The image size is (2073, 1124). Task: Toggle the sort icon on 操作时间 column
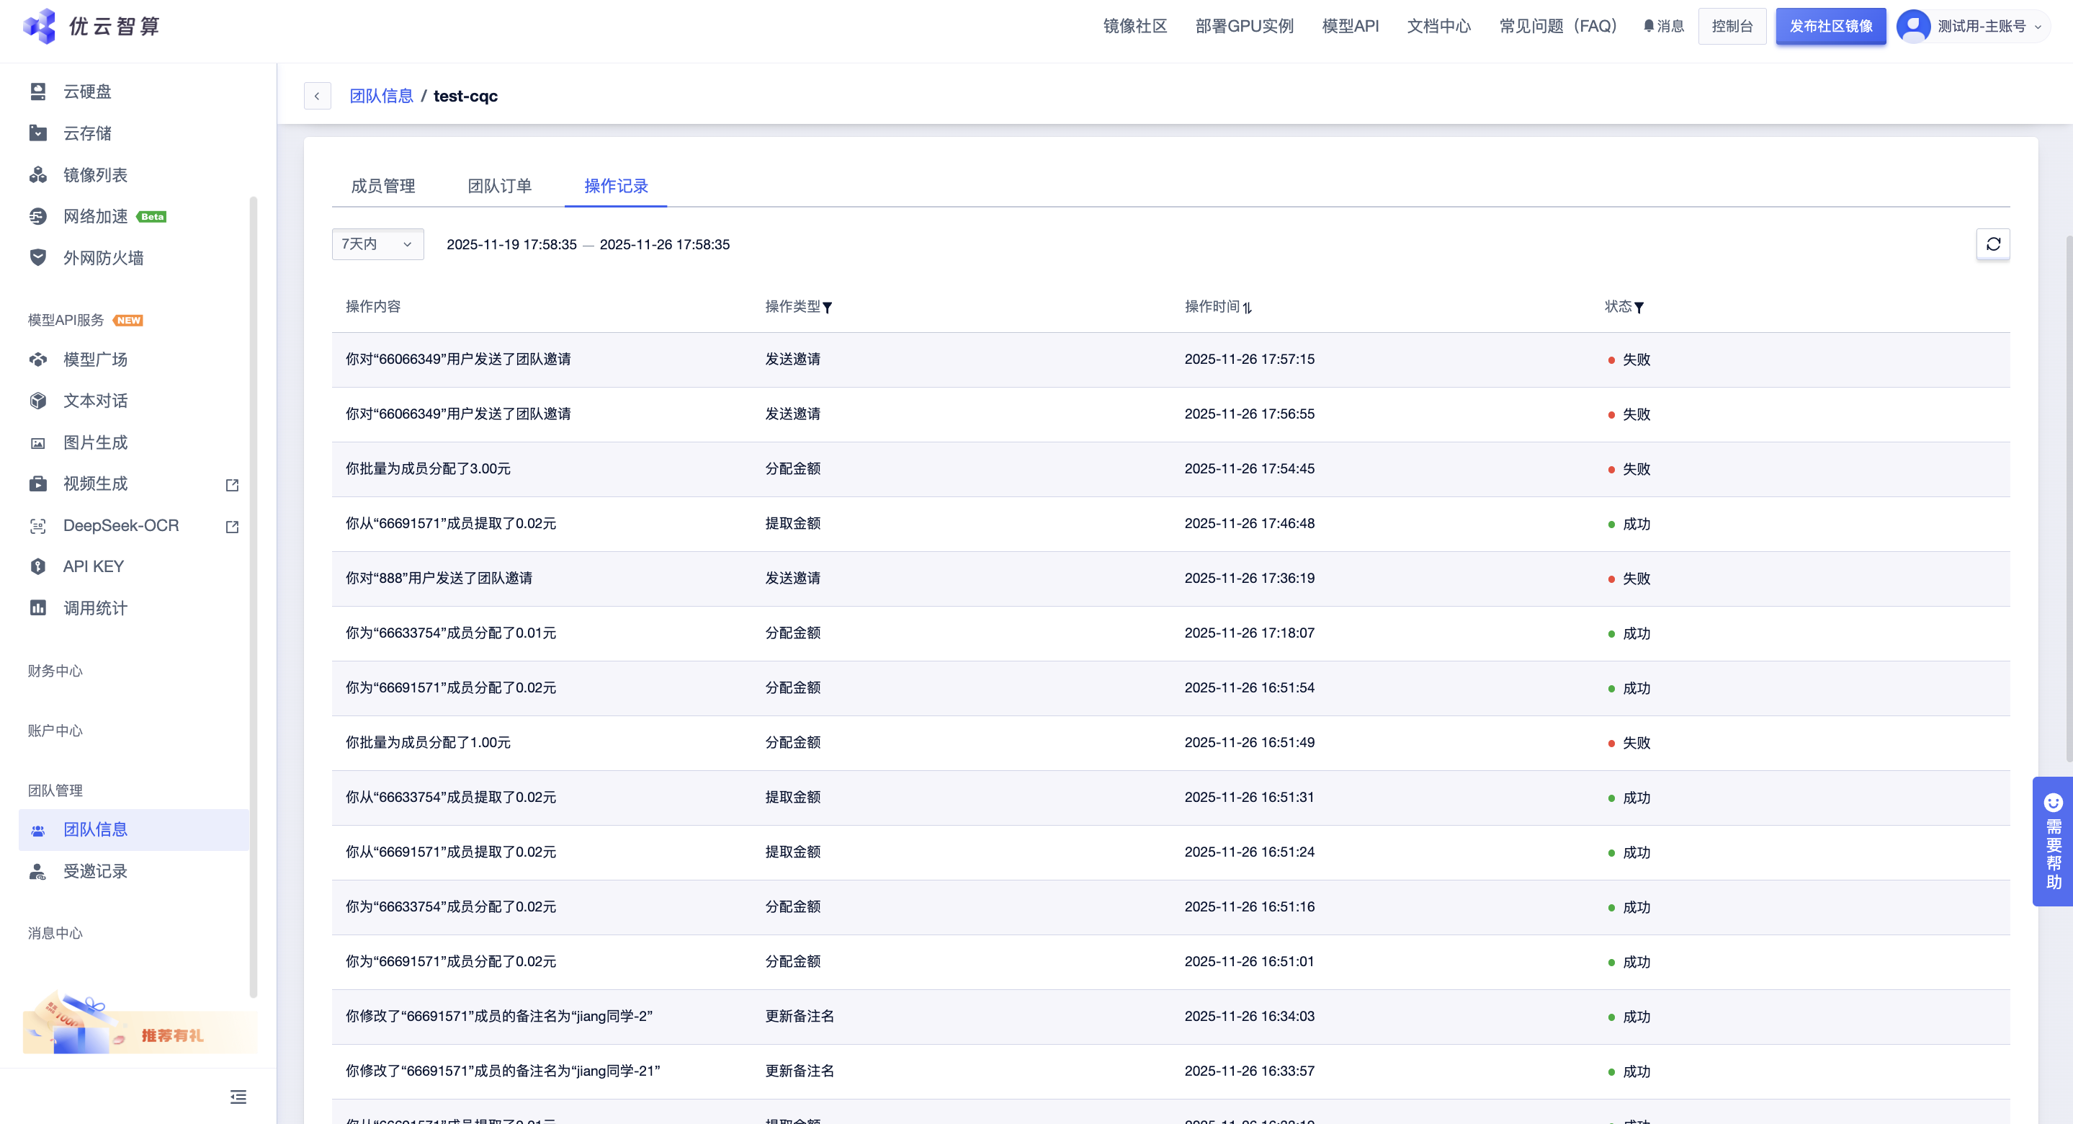(1248, 308)
